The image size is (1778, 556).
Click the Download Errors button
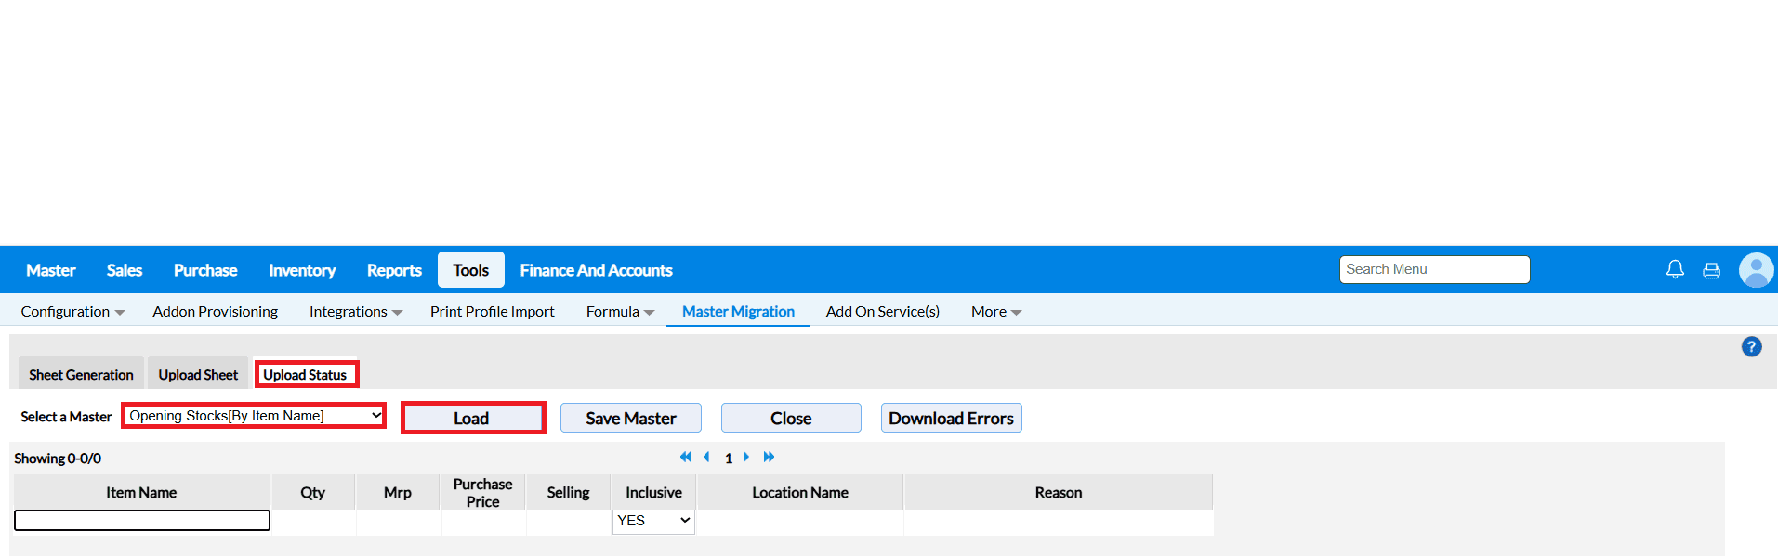tap(951, 418)
